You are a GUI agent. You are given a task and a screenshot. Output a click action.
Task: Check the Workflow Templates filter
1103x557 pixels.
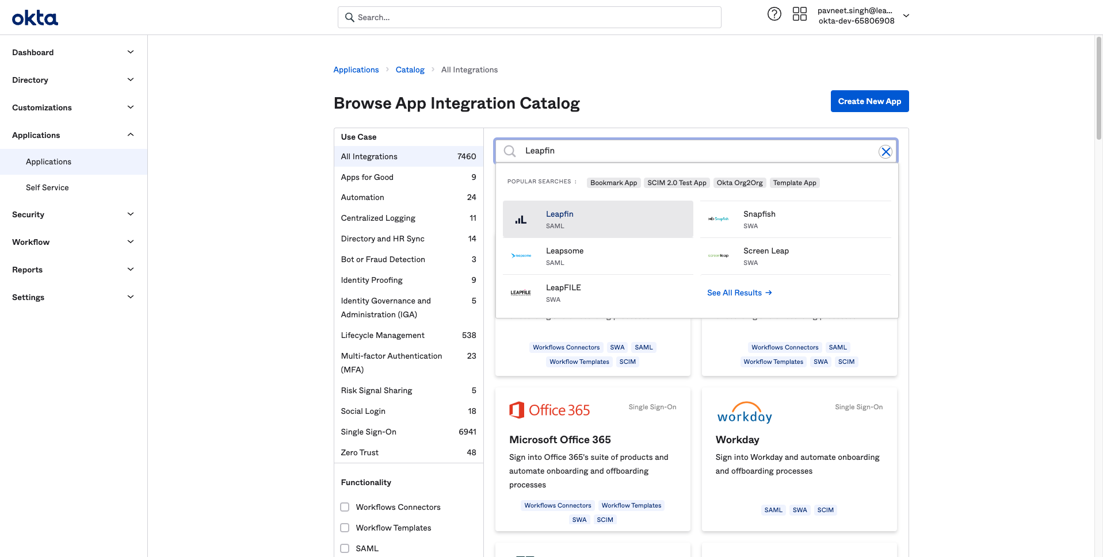pyautogui.click(x=345, y=528)
